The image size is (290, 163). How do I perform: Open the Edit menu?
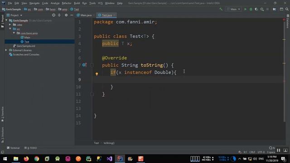[x=17, y=3]
